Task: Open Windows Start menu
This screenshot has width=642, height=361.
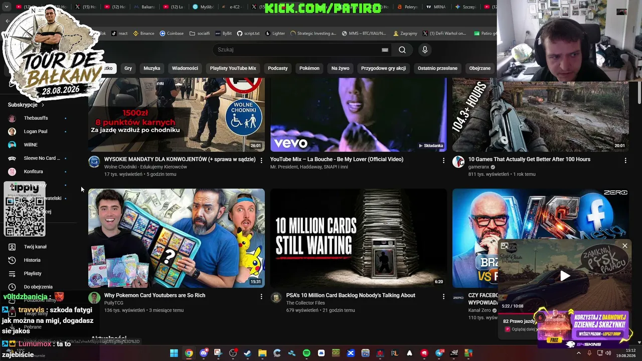Action: (174, 353)
